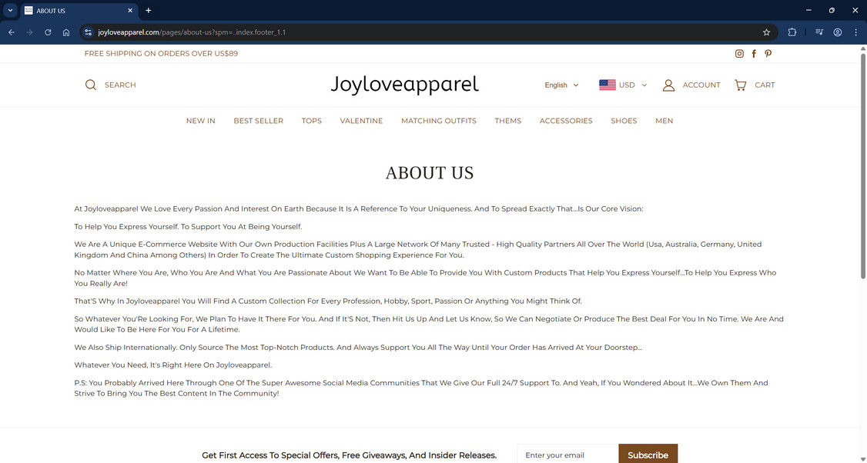867x463 pixels.
Task: Click the browser address bar URL
Action: (x=192, y=32)
